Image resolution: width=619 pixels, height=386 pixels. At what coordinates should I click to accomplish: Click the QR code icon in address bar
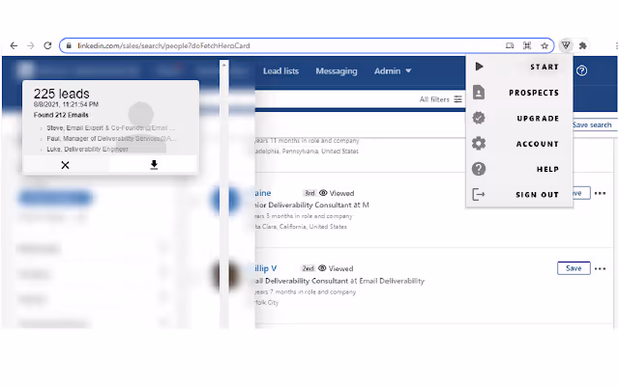click(x=527, y=45)
